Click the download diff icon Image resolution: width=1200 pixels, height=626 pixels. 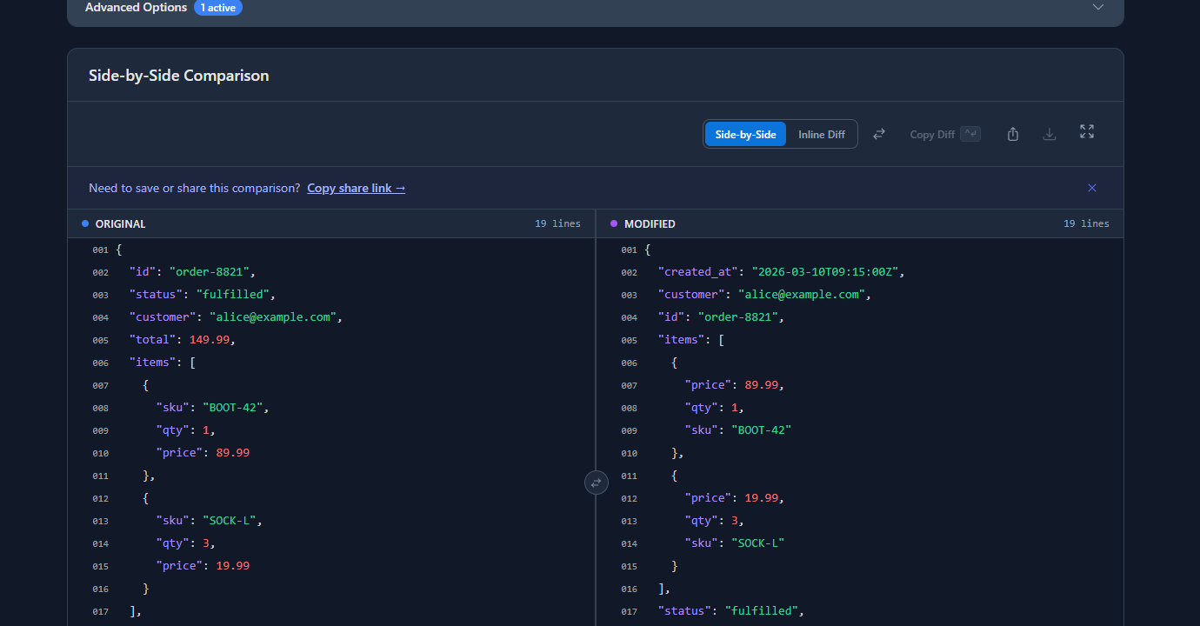pos(1050,134)
